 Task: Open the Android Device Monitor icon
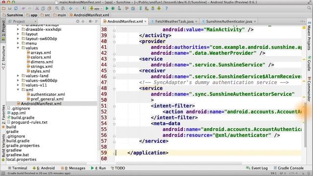click(x=159, y=9)
